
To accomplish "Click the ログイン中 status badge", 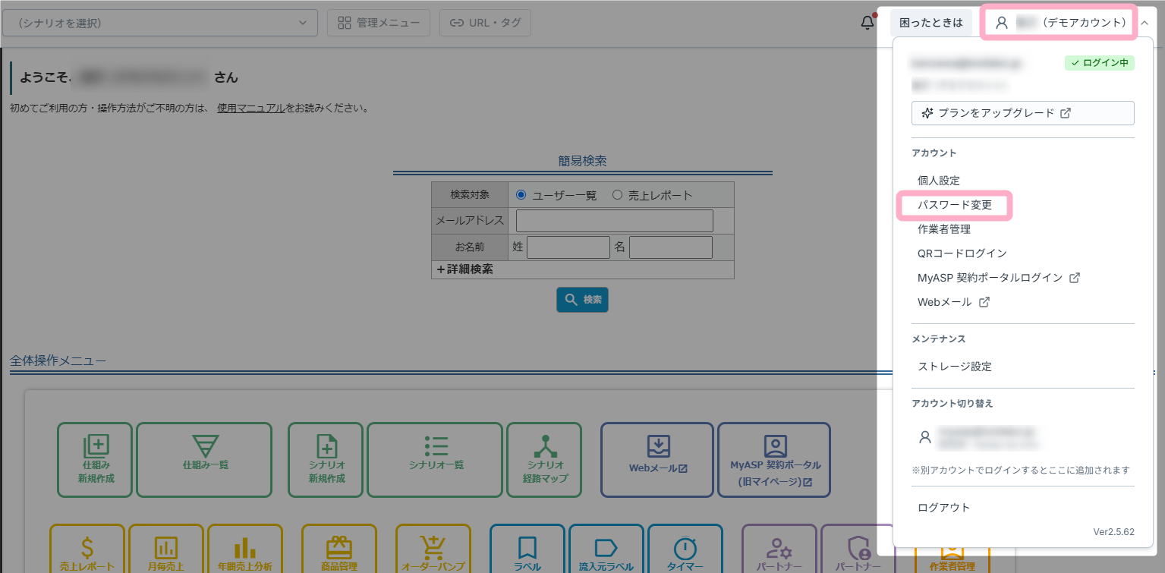I will click(1100, 63).
